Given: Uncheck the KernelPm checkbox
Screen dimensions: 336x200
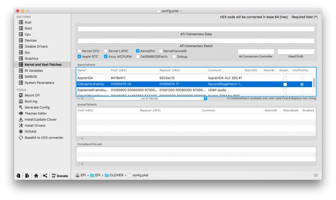Looking at the screenshot, I should pos(138,51).
